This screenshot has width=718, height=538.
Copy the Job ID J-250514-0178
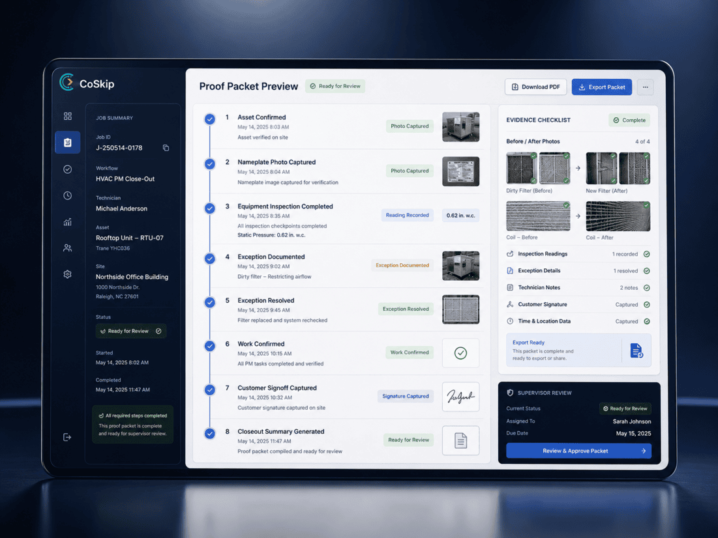[x=166, y=148]
